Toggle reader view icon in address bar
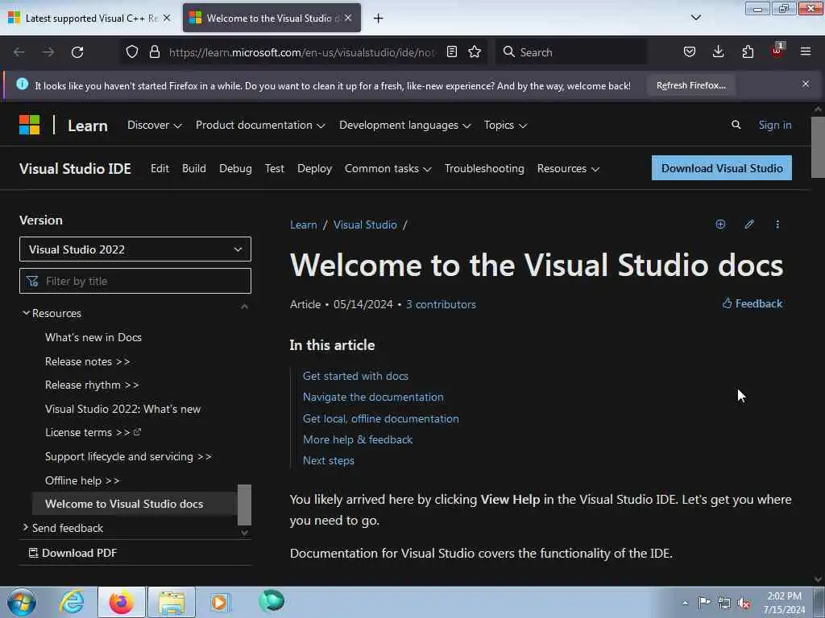Image resolution: width=825 pixels, height=618 pixels. click(x=451, y=52)
